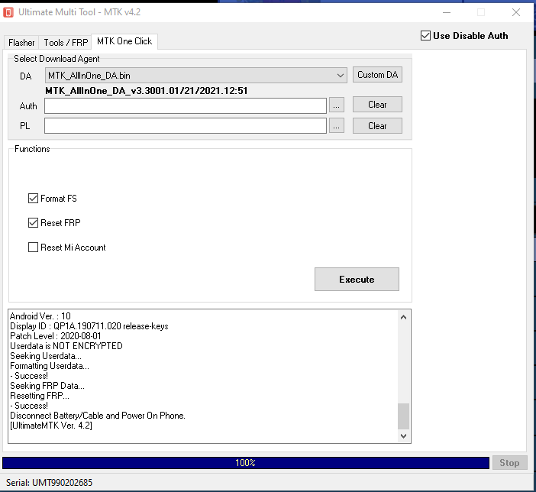Click the 'Patch Level : 2020-08-01' log line
536x492 pixels.
(56, 336)
